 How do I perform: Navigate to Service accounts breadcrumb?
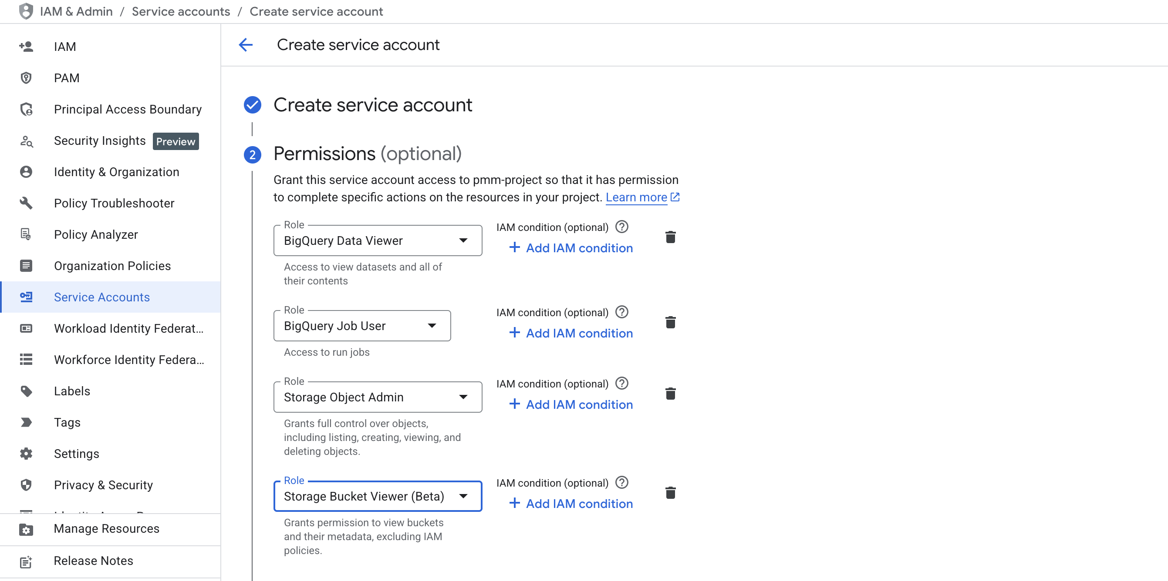180,11
